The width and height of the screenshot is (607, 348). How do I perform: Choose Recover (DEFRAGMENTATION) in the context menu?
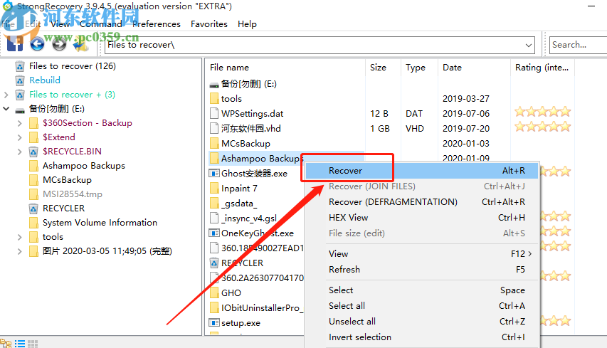point(422,202)
